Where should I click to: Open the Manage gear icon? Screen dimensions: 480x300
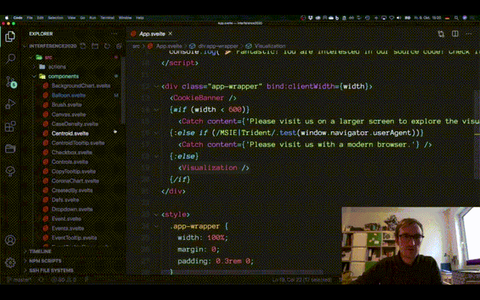click(10, 262)
